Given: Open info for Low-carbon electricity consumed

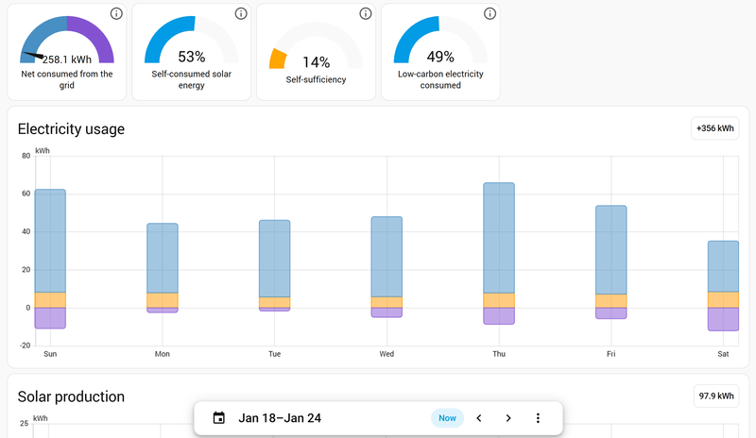Looking at the screenshot, I should [490, 13].
